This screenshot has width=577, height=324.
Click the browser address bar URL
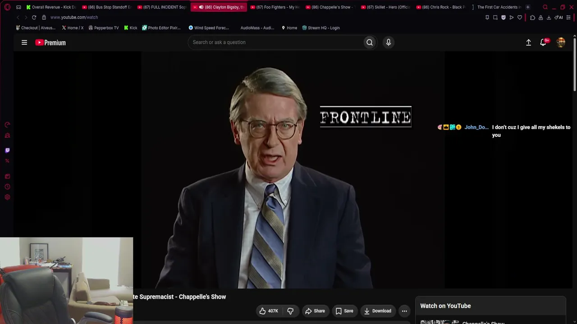click(74, 17)
